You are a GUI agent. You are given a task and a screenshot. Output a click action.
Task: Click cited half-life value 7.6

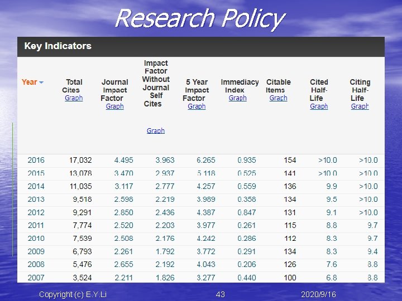point(332,264)
